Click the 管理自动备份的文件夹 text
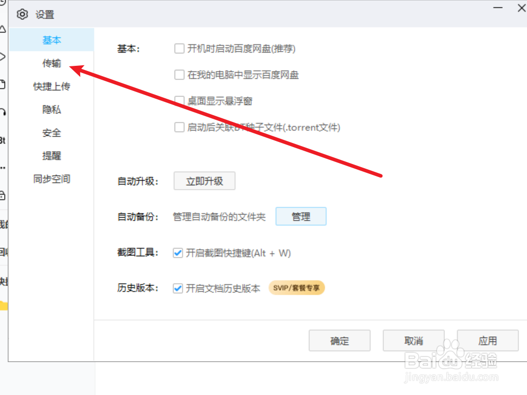The image size is (527, 395). (219, 217)
